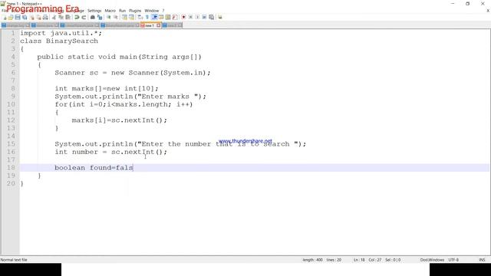Open Replace dialog from toolbar icon
The height and width of the screenshot is (276, 491).
(100, 17)
